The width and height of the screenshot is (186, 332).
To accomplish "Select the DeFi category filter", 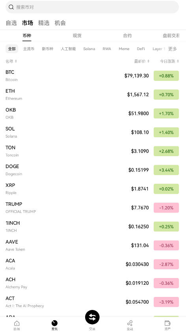I will point(141,49).
